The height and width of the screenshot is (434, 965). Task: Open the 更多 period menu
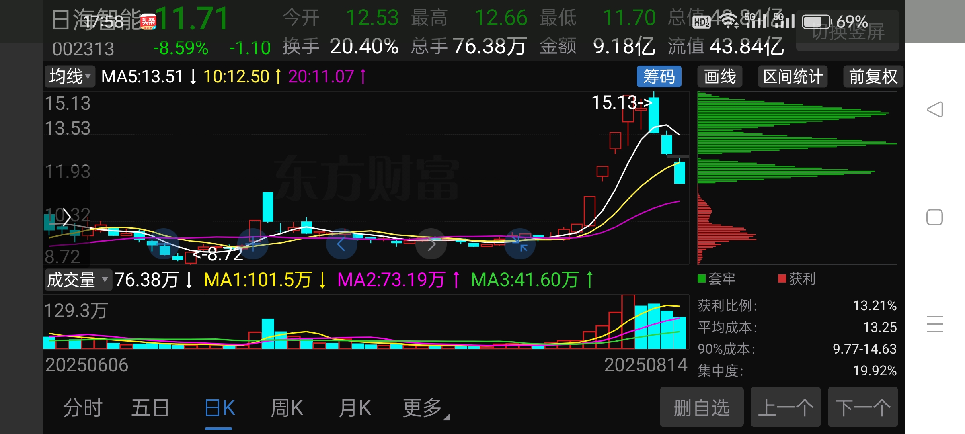425,408
